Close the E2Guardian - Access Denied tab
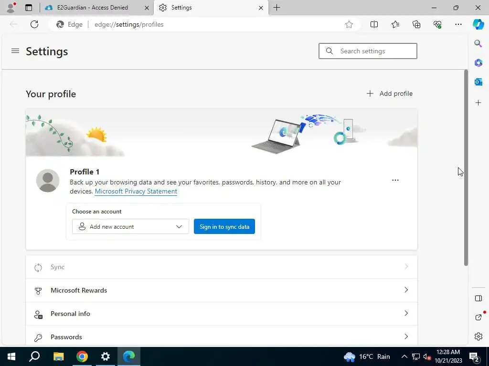Image resolution: width=489 pixels, height=366 pixels. [x=147, y=8]
